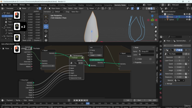Open the Global transform orientation dropdown
Image resolution: width=192 pixels, height=108 pixels.
pos(91,8)
